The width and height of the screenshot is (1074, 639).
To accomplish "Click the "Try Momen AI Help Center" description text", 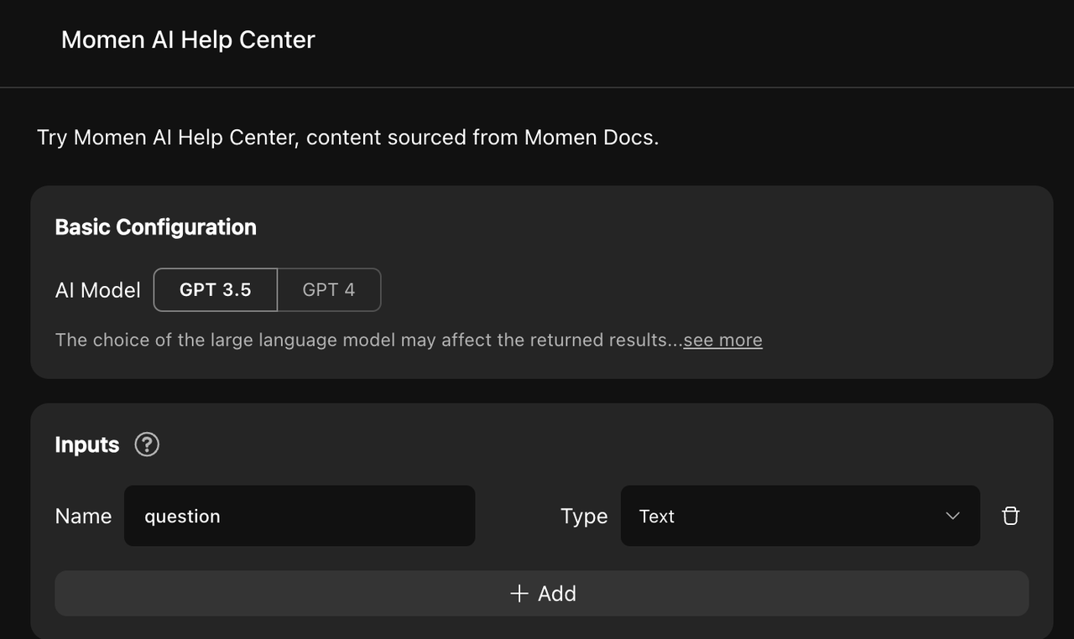I will (348, 138).
